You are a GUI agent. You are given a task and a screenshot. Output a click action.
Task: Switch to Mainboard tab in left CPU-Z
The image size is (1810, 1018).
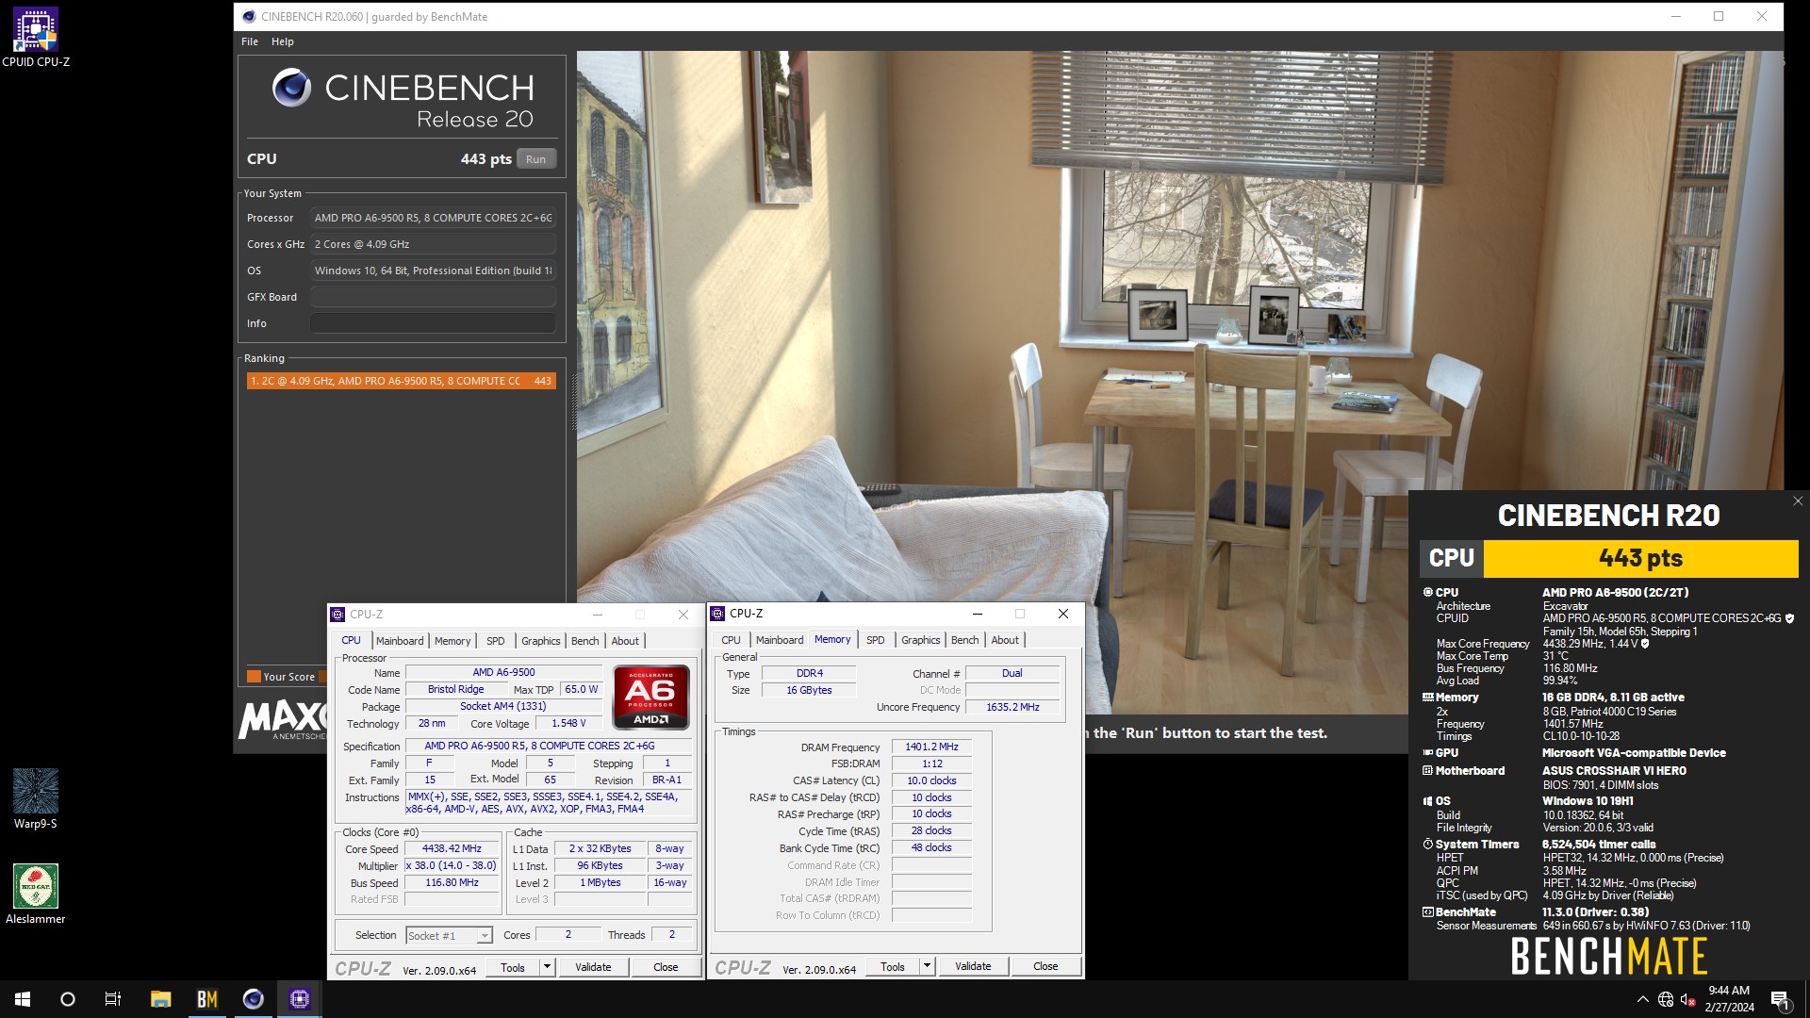tap(400, 641)
